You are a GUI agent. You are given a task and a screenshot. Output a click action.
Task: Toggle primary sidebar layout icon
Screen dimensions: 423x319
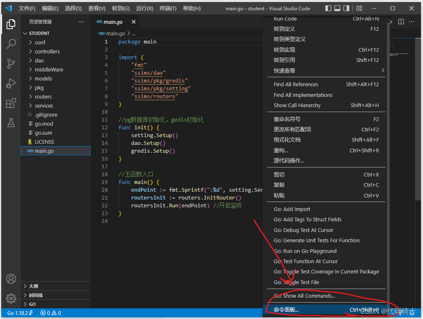coord(328,8)
